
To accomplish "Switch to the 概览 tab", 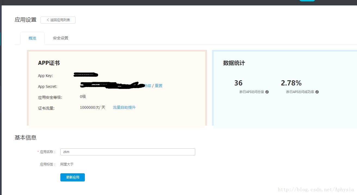I will pos(32,38).
